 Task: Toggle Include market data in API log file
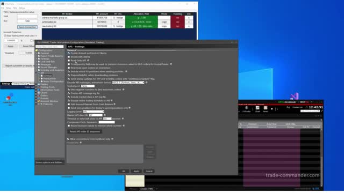pos(69,97)
